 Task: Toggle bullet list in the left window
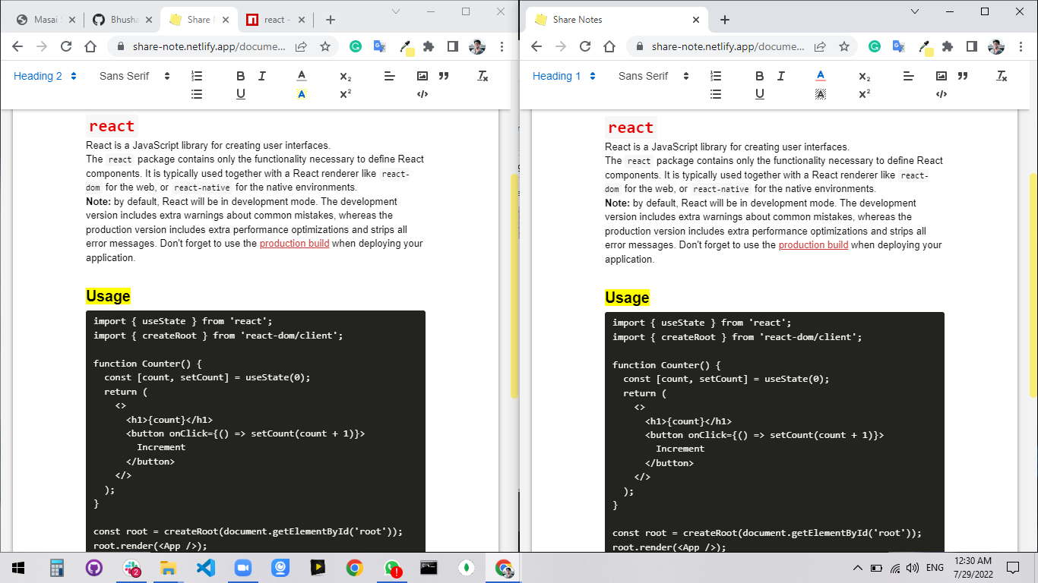point(197,94)
